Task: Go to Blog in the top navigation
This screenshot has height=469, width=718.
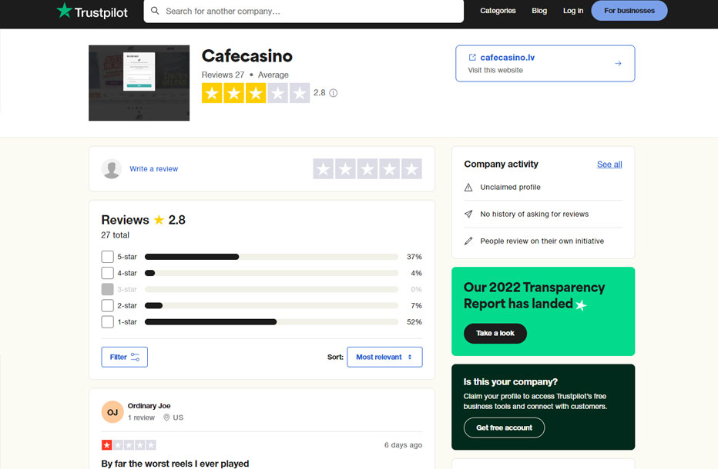Action: point(539,11)
